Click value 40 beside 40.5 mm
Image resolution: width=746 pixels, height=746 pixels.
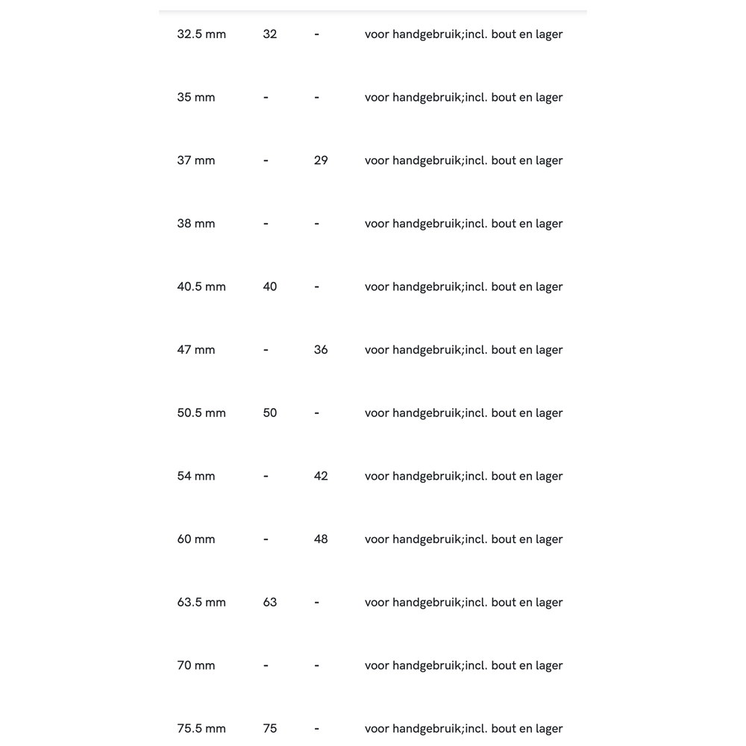270,286
